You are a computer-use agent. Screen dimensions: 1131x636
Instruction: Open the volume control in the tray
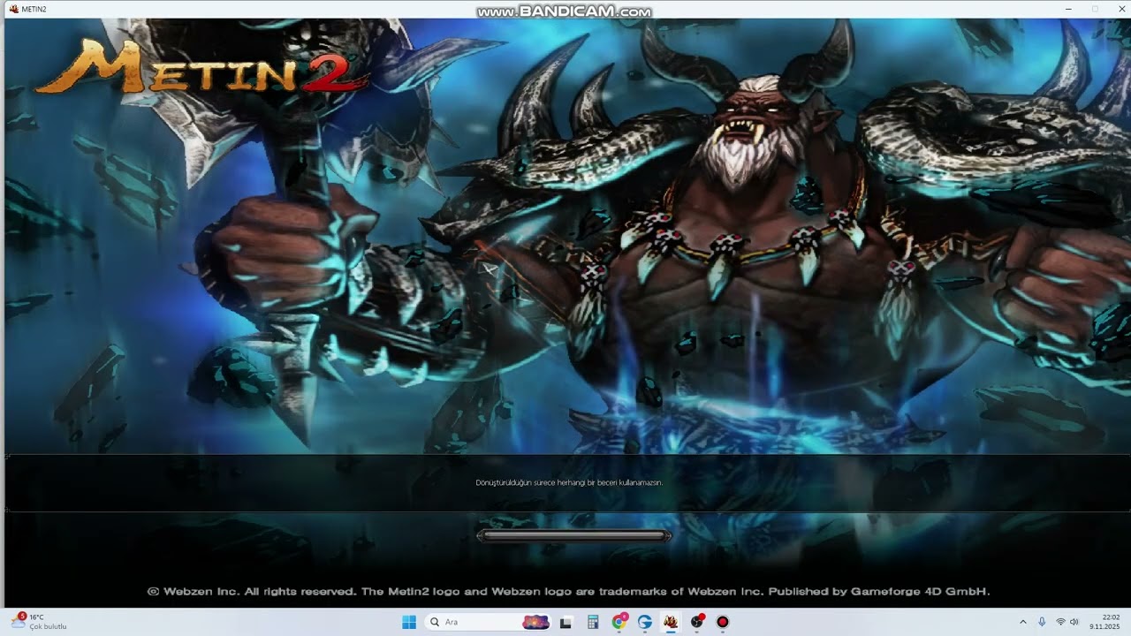[x=1074, y=622]
